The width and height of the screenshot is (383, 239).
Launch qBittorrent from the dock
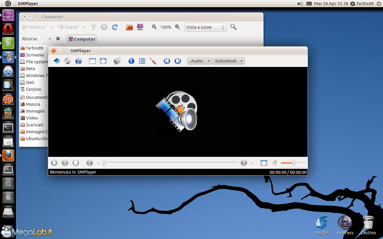point(8,71)
